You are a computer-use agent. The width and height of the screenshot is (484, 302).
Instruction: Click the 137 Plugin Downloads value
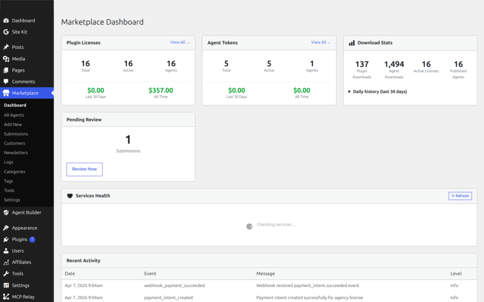click(x=362, y=64)
